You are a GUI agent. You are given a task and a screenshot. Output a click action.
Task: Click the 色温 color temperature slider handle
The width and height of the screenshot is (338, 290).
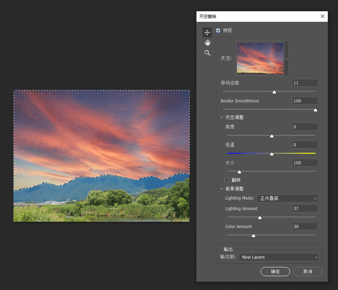coord(271,154)
